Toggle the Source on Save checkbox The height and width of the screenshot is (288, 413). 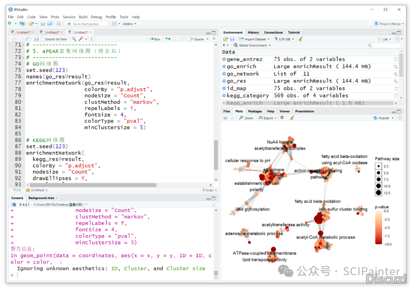tap(42, 39)
